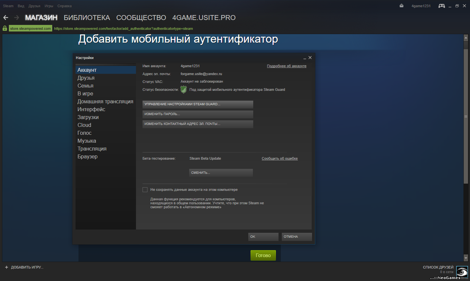Open the 'Подробнее об аккаунте' link
This screenshot has width=470, height=281.
point(287,66)
